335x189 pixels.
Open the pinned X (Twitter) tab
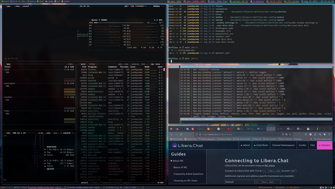pyautogui.click(x=182, y=129)
